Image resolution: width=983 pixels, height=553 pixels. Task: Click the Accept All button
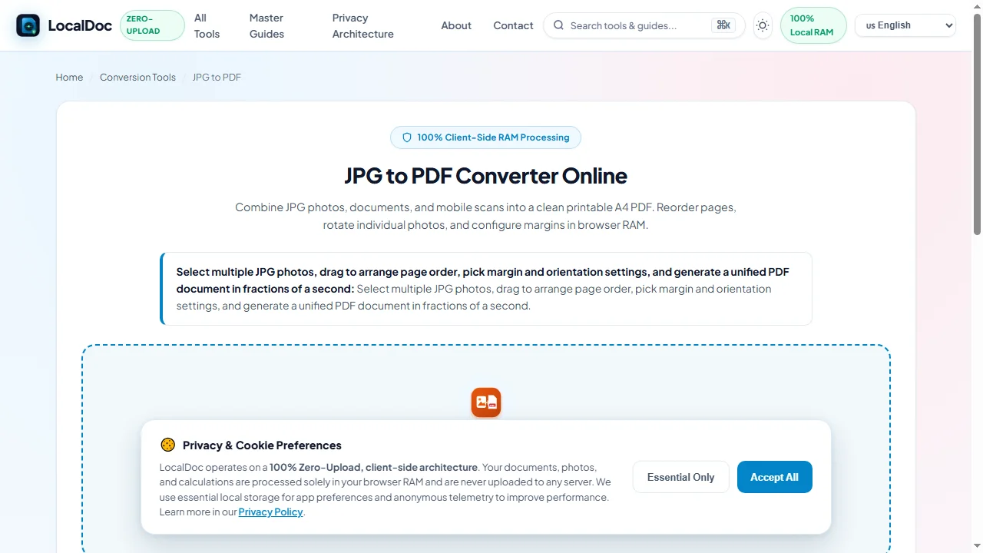pos(774,477)
